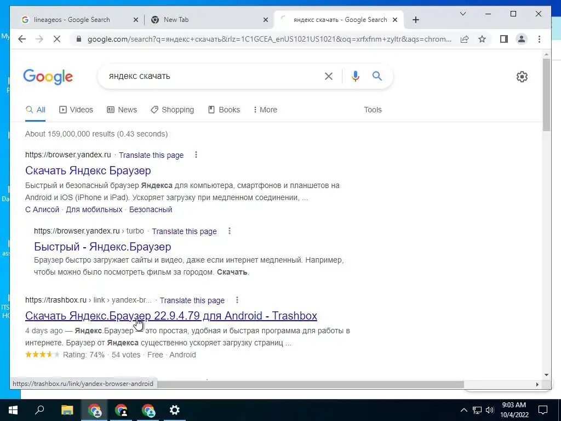Start voice search with the microphone icon
The height and width of the screenshot is (421, 561).
coord(355,76)
